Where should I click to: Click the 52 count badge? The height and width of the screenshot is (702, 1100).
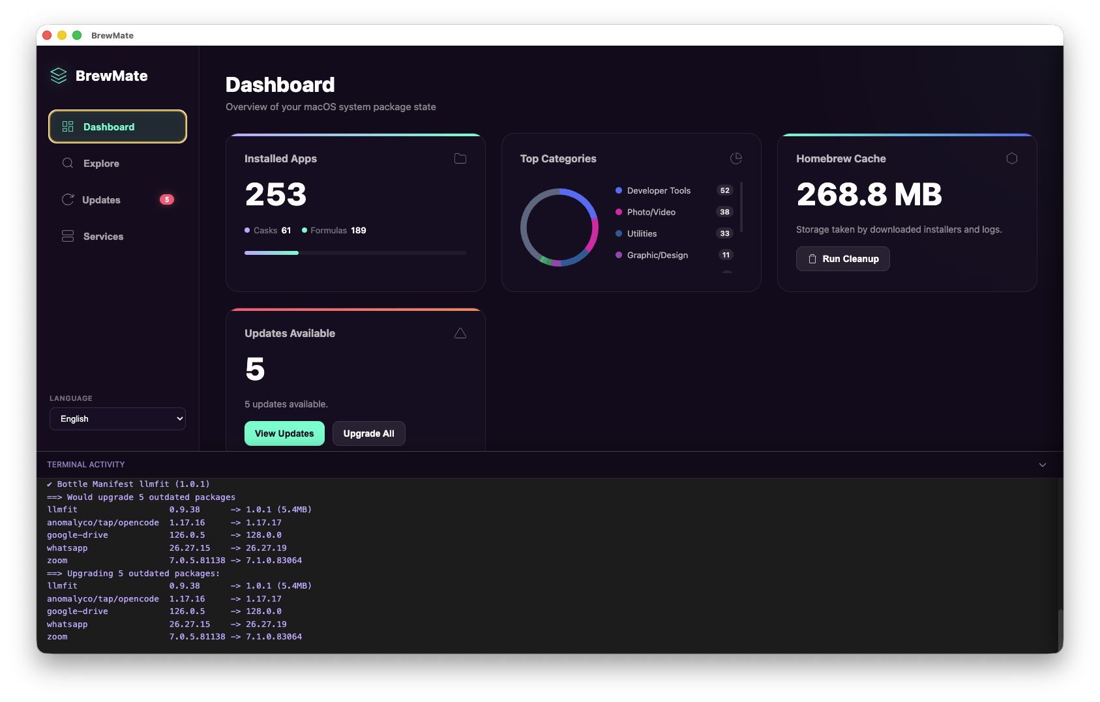725,190
